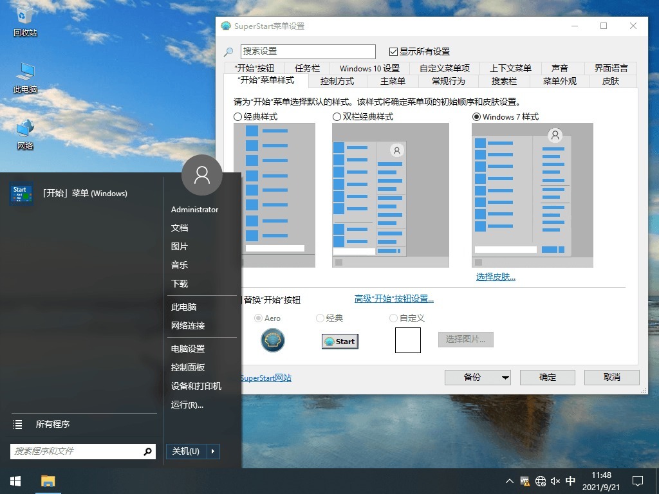The height and width of the screenshot is (494, 659).
Task: Switch to the 皮肤 tab
Action: (610, 81)
